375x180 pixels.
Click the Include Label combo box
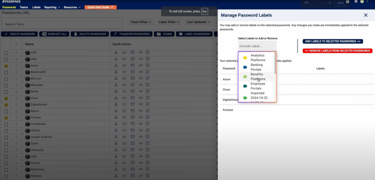tap(257, 46)
